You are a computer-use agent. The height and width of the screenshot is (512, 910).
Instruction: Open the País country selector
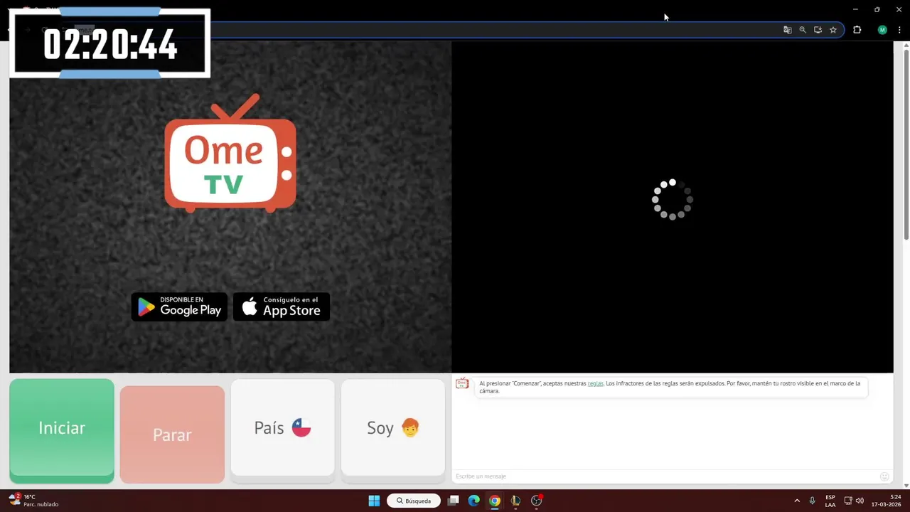(282, 428)
